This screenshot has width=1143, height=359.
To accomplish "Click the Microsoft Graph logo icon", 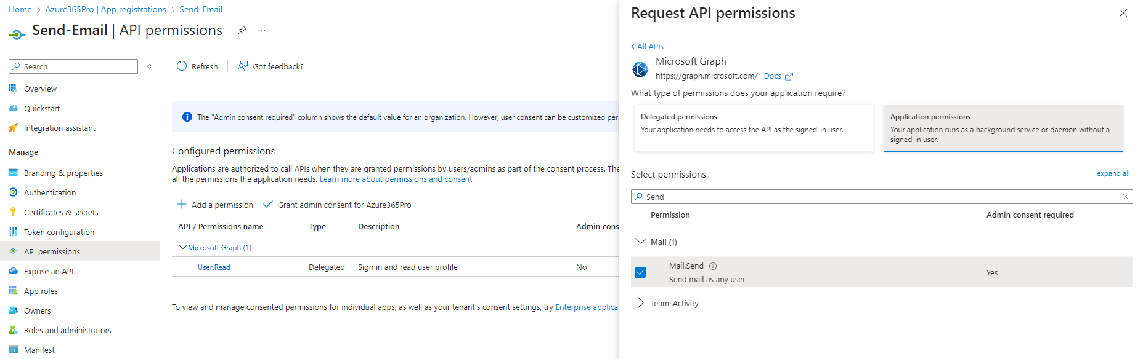I will [640, 69].
